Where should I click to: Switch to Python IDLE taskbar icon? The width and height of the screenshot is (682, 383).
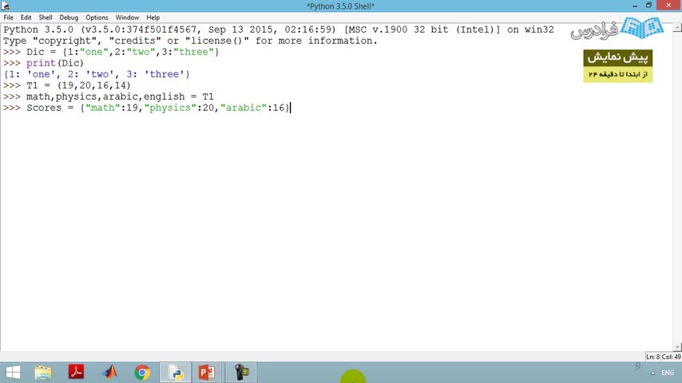175,373
